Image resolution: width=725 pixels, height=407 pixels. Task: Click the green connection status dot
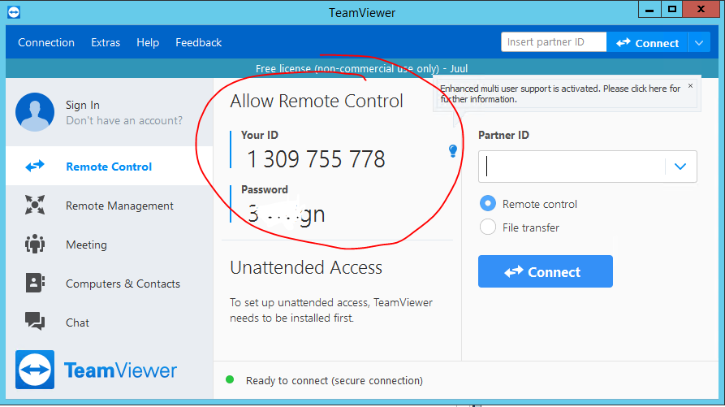(x=230, y=379)
